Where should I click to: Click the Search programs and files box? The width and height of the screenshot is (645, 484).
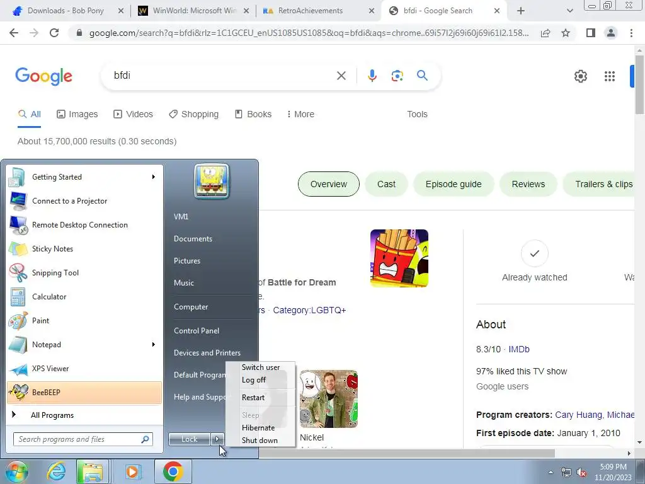pos(83,439)
